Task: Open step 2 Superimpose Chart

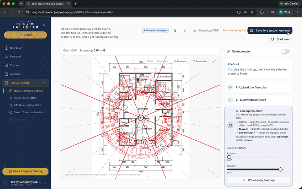Action: [x=258, y=100]
